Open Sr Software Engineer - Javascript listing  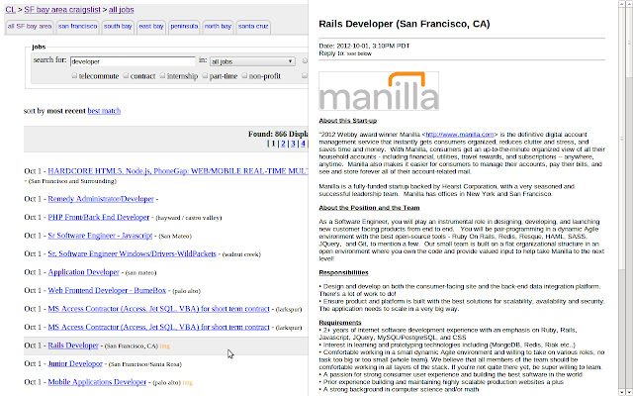pos(100,236)
